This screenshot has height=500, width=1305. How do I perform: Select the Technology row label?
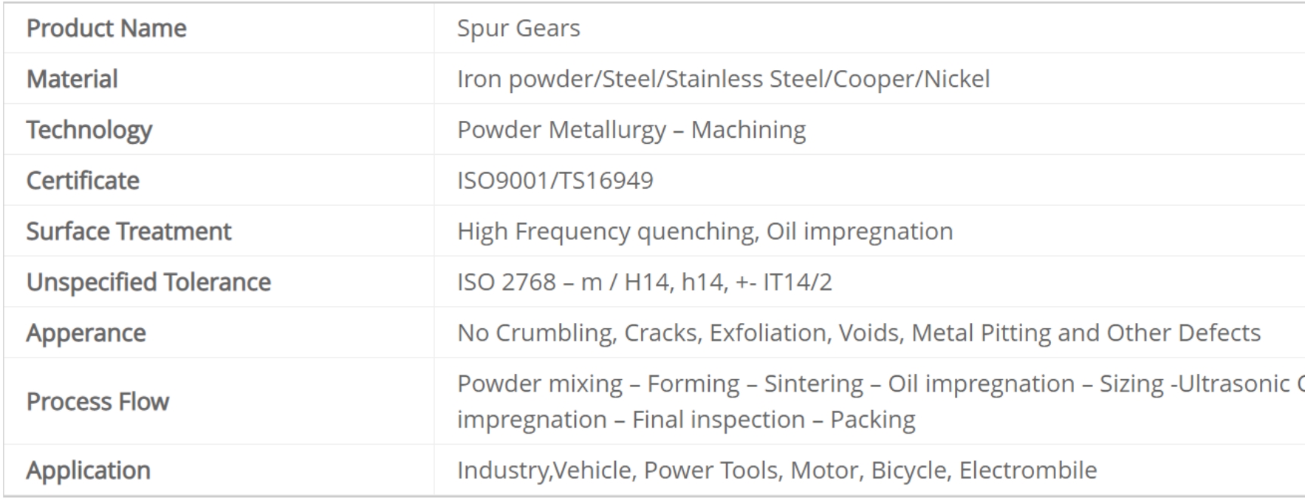[89, 131]
